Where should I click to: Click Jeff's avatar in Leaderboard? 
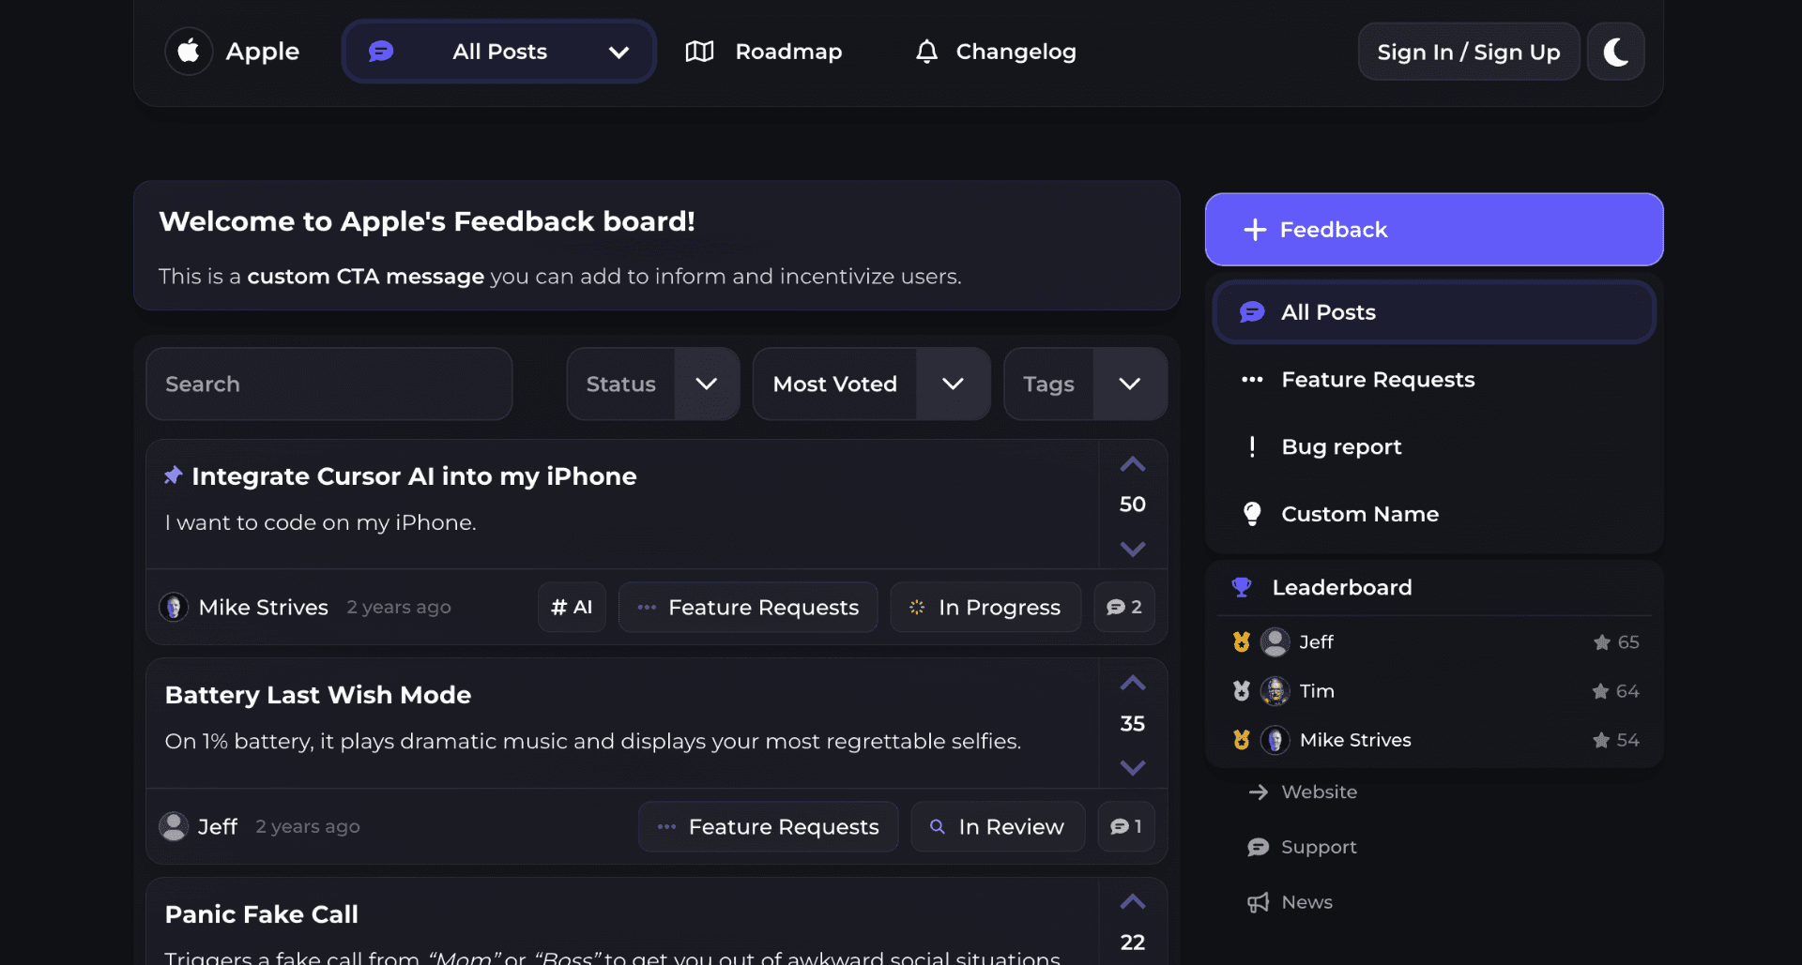(x=1275, y=642)
